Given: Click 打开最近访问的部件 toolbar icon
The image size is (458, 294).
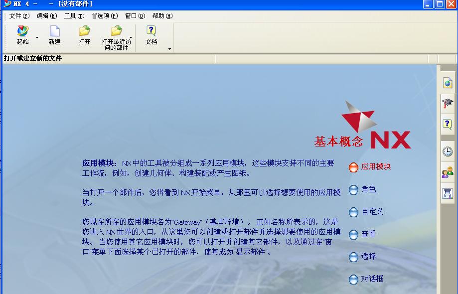Looking at the screenshot, I should (116, 38).
